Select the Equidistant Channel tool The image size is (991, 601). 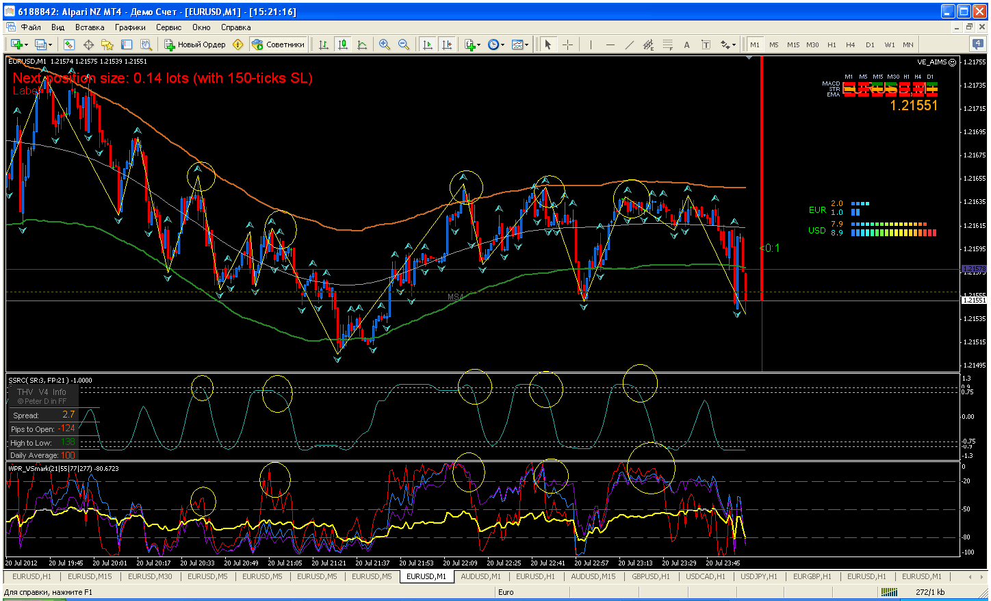pos(648,44)
